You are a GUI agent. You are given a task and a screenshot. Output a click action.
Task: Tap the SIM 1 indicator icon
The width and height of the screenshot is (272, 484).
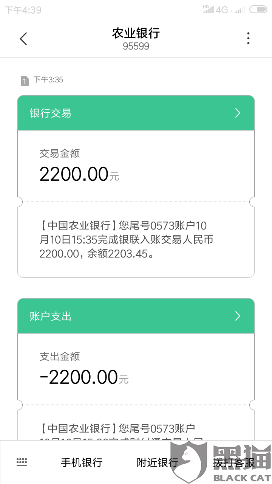(25, 81)
